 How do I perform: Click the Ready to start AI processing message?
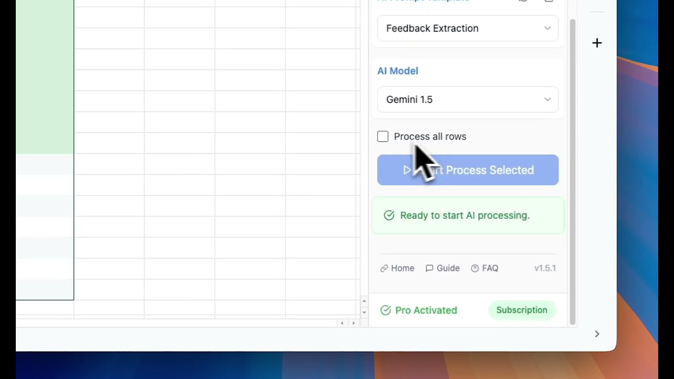468,215
